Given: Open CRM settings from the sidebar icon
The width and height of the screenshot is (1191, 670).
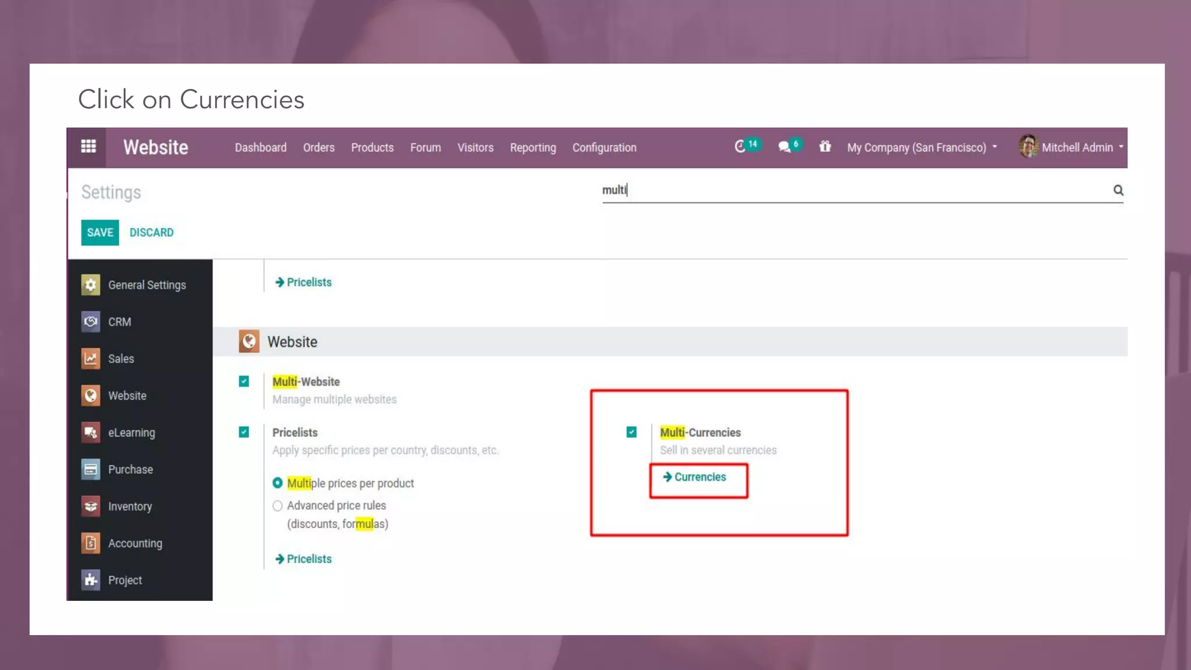Looking at the screenshot, I should pyautogui.click(x=91, y=322).
